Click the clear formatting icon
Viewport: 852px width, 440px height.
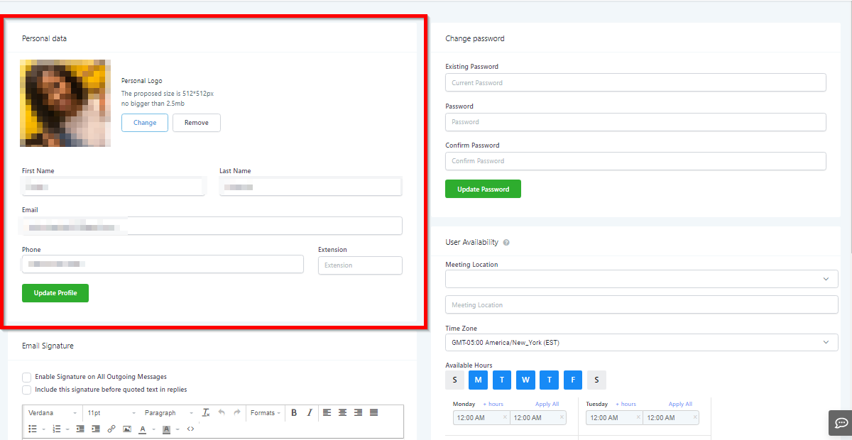click(x=206, y=412)
